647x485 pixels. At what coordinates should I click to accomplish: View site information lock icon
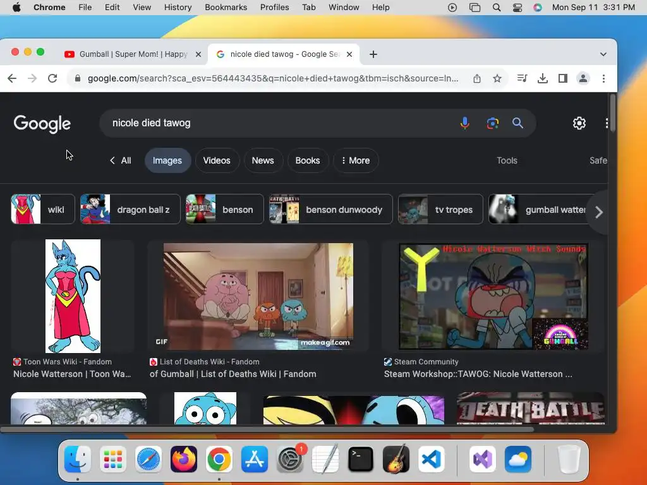tap(77, 78)
